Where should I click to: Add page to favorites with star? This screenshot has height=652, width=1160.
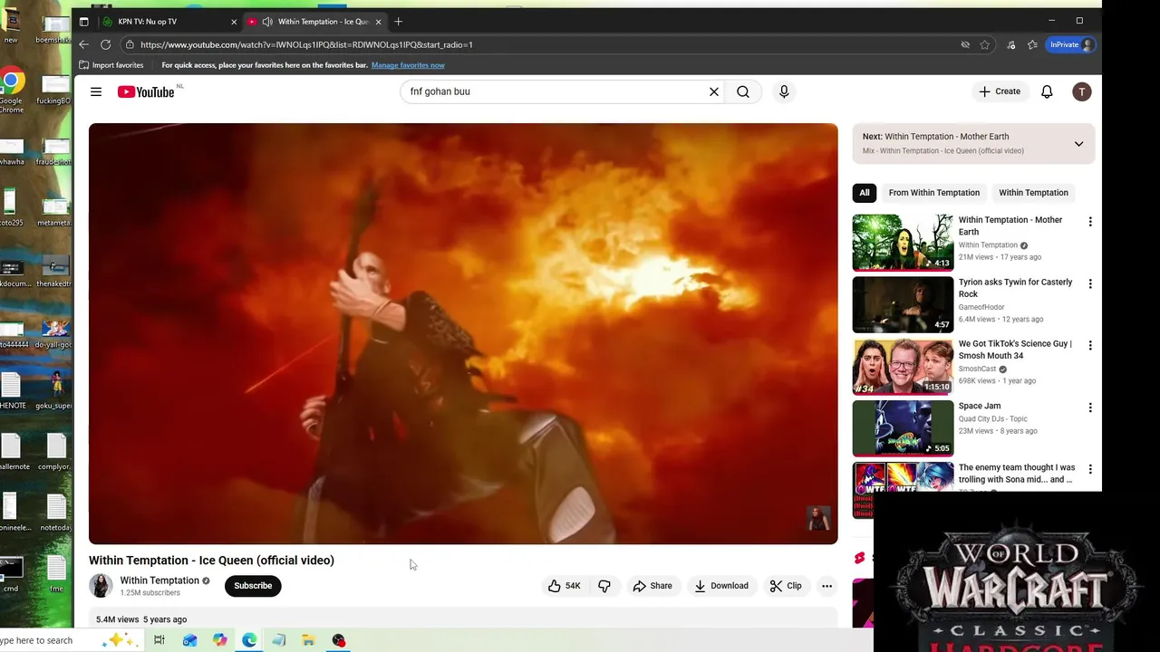click(985, 44)
